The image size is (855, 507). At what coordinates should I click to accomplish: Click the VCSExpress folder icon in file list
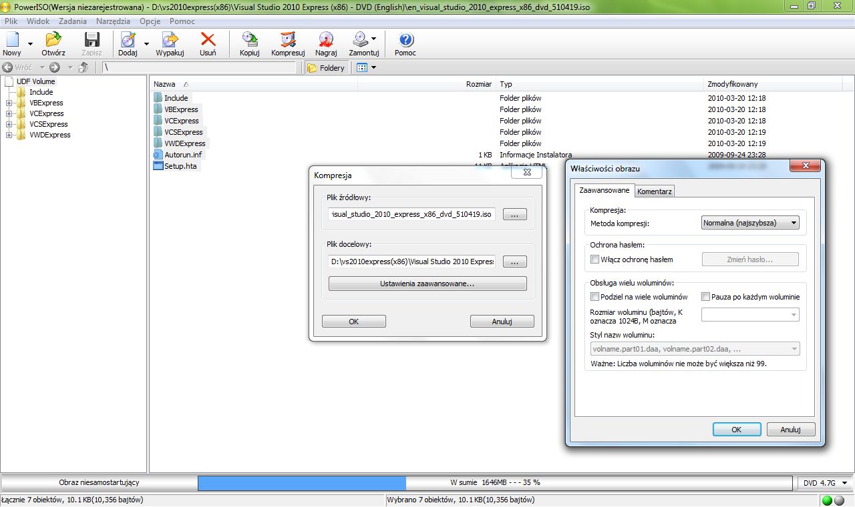point(158,132)
